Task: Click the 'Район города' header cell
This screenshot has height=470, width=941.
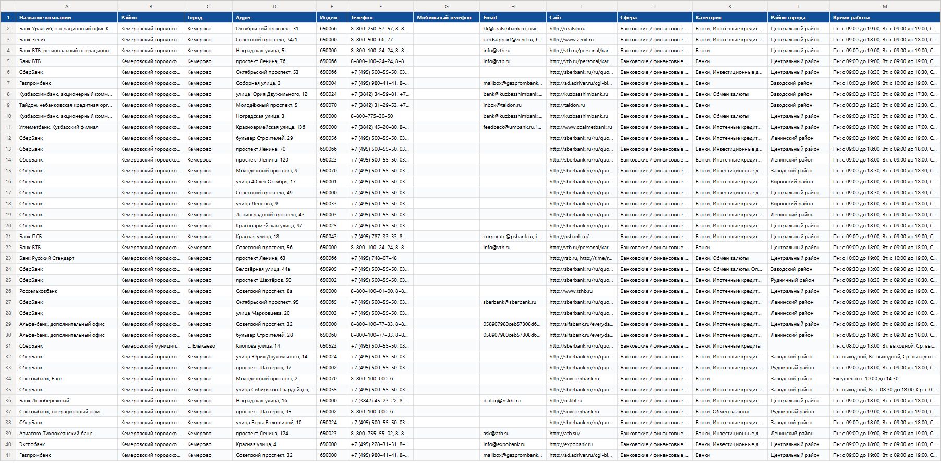Action: [799, 18]
